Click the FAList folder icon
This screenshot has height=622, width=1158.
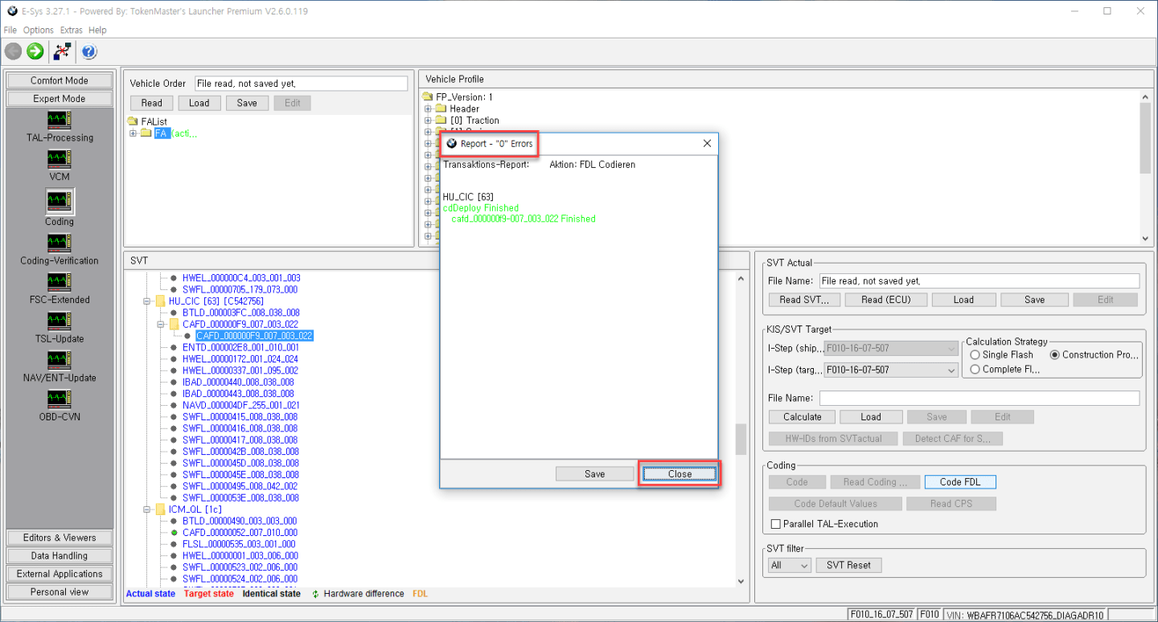tap(133, 122)
